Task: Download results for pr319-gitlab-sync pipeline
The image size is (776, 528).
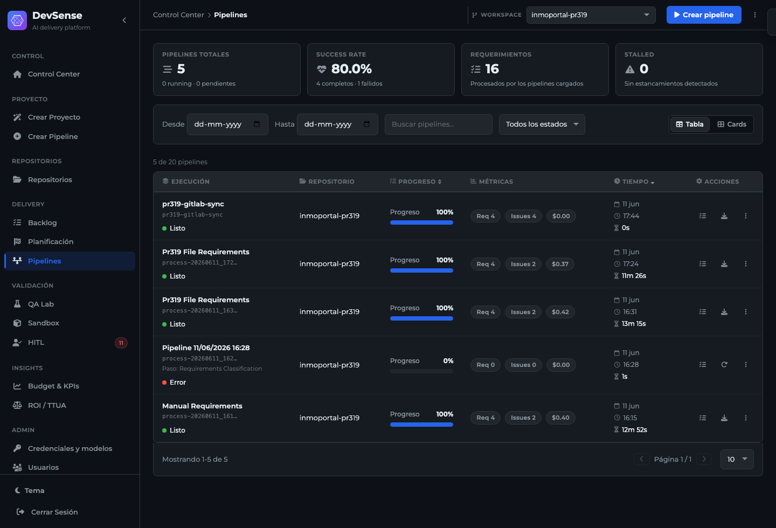Action: 724,216
